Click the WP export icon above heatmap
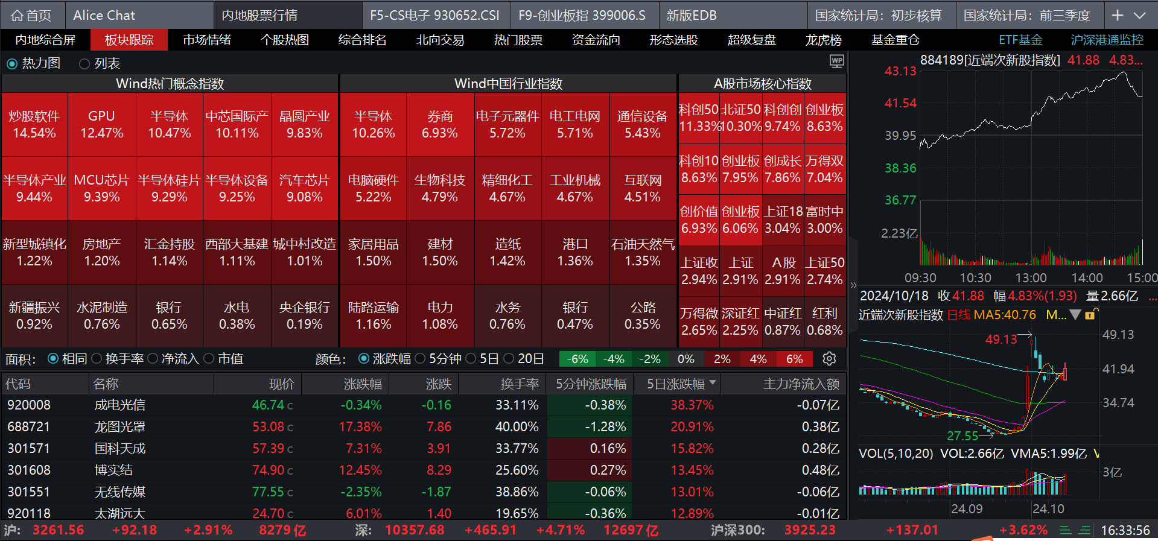 (837, 61)
